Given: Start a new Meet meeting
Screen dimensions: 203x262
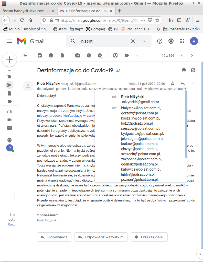Looking at the screenshot, I should [x=9, y=112].
